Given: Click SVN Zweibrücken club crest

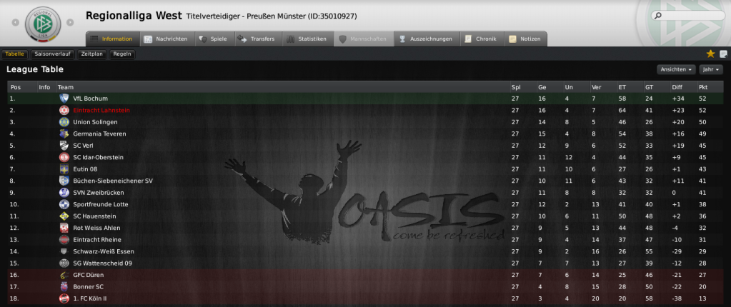Looking at the screenshot, I should 64,192.
